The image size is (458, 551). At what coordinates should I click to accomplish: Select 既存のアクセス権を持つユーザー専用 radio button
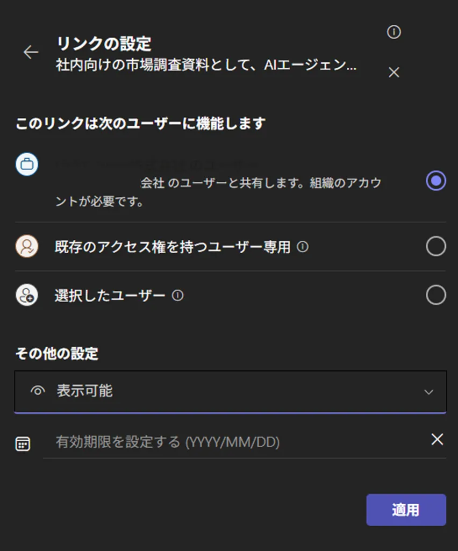(435, 246)
